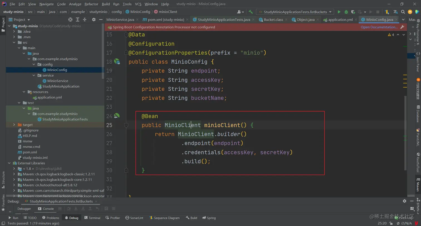
Task: Open the SonarLint tool window
Action: point(134,218)
